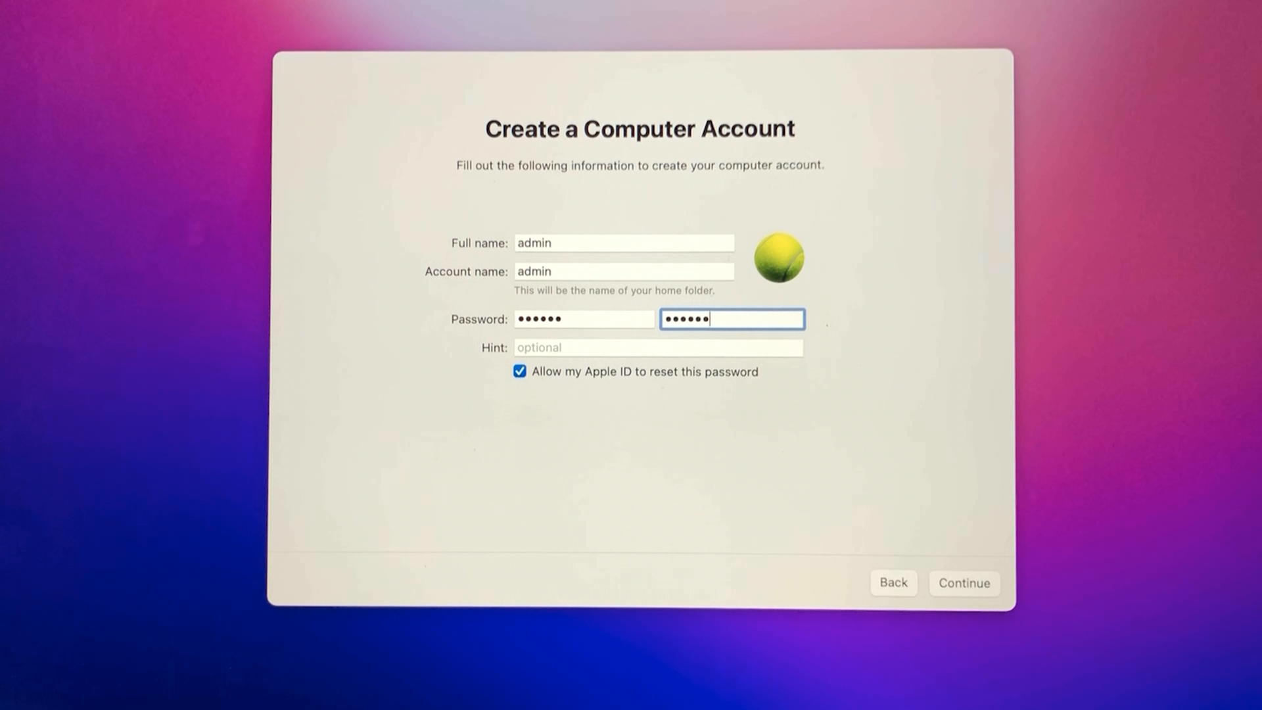The width and height of the screenshot is (1262, 710).
Task: Focus the first Password field
Action: [x=584, y=319]
